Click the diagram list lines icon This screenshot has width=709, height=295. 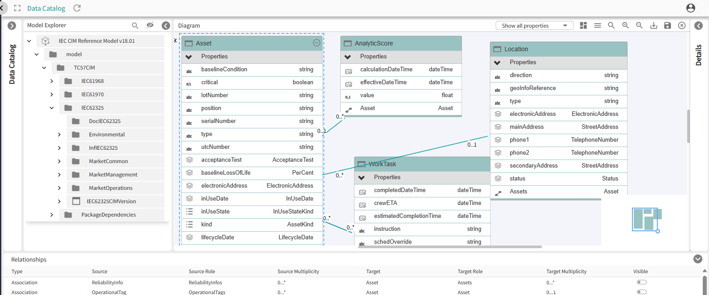598,26
